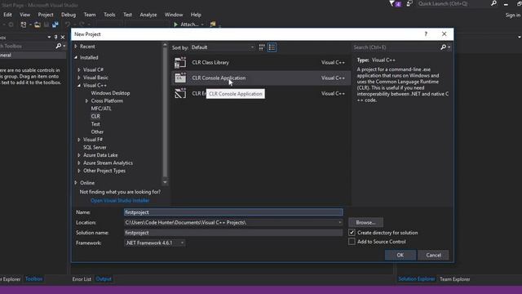Click the find-in-files icon beside Attach
The height and width of the screenshot is (294, 522).
(x=213, y=24)
